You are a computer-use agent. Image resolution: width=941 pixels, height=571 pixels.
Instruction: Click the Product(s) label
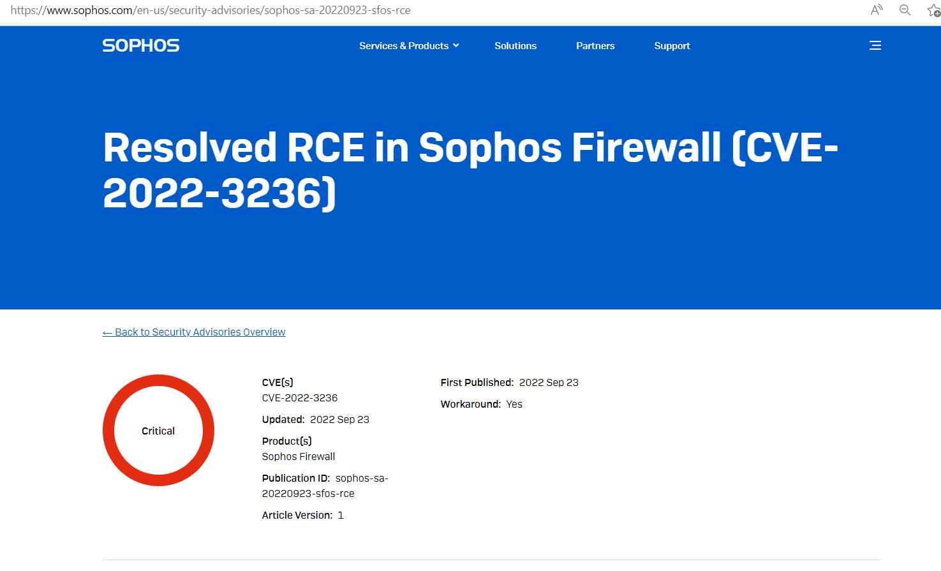point(287,441)
